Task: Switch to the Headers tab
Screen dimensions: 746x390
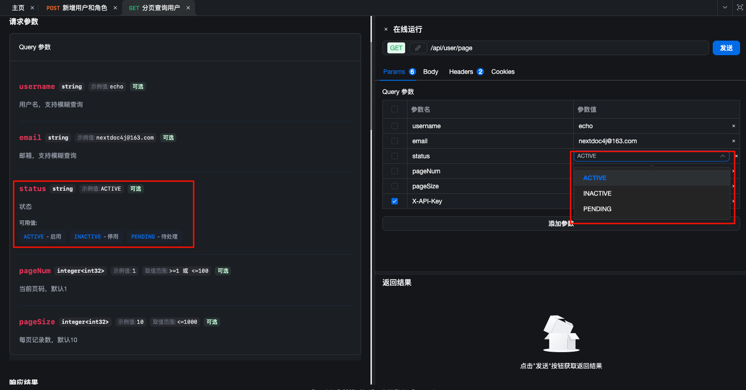Action: [461, 72]
